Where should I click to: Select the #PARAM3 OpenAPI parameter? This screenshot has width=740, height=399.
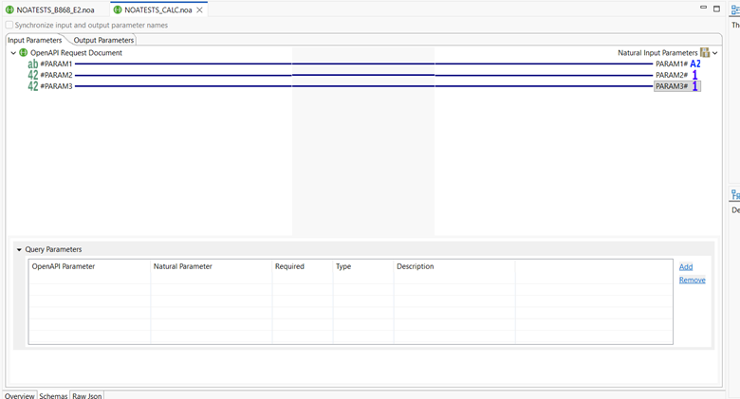pos(56,86)
